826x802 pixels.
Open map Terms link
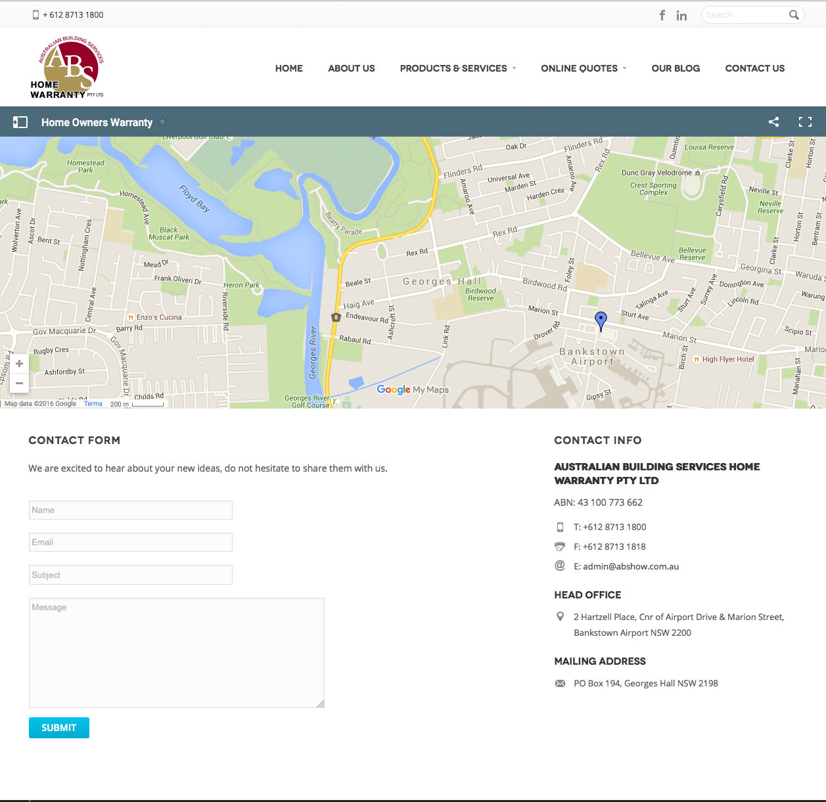coord(93,404)
